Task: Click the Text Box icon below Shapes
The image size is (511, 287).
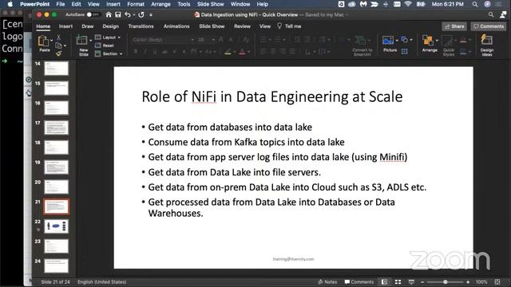Action: (405, 51)
